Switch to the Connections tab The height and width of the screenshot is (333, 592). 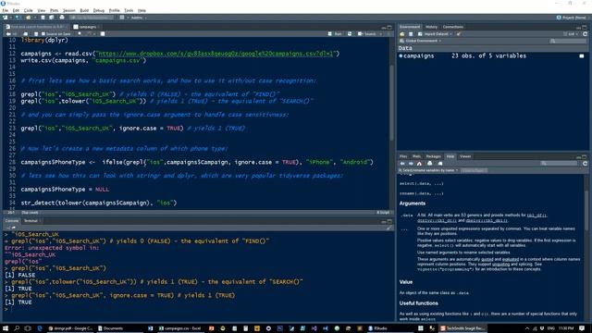pyautogui.click(x=452, y=27)
